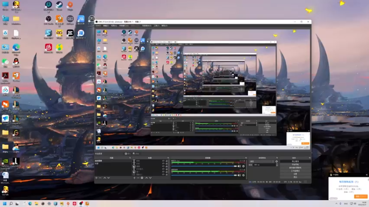Pop out the Scenes dock panel
The width and height of the screenshot is (369, 207).
point(130,158)
